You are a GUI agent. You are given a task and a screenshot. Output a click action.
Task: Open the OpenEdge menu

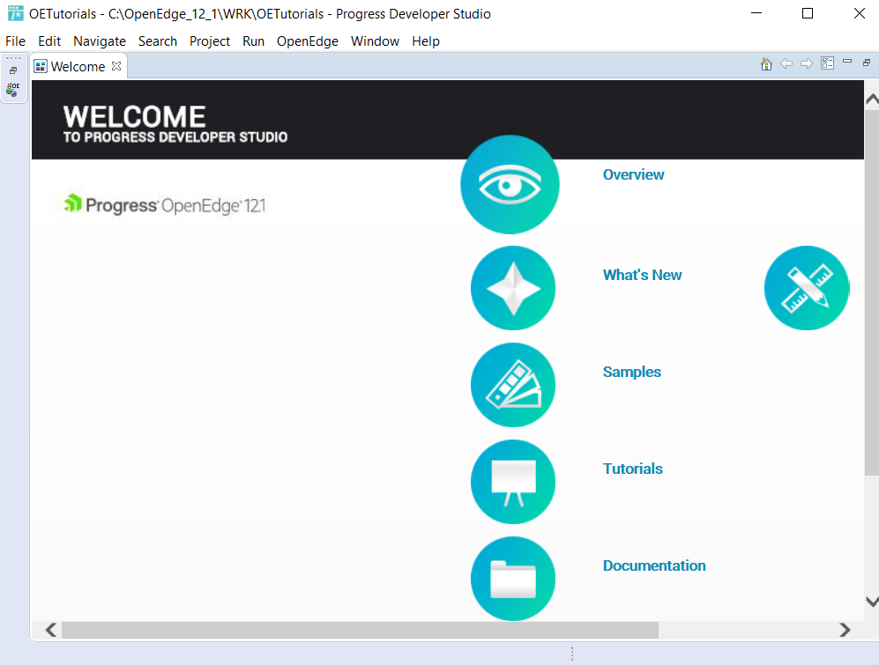(x=307, y=41)
